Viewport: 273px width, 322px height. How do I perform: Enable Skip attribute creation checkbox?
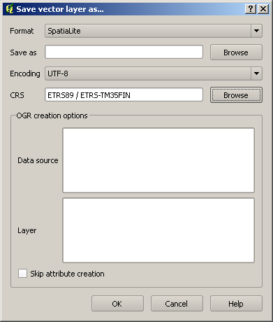[22, 274]
